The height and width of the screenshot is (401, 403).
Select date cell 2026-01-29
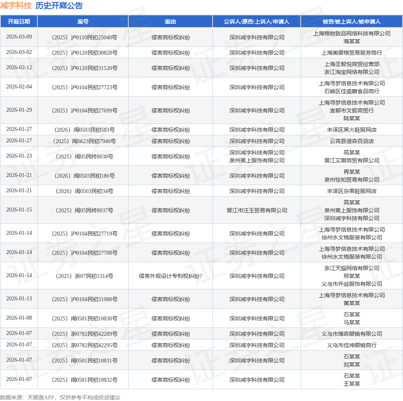click(19, 110)
